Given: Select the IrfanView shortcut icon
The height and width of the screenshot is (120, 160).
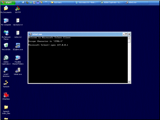Looking at the screenshot, I should coord(6,96).
